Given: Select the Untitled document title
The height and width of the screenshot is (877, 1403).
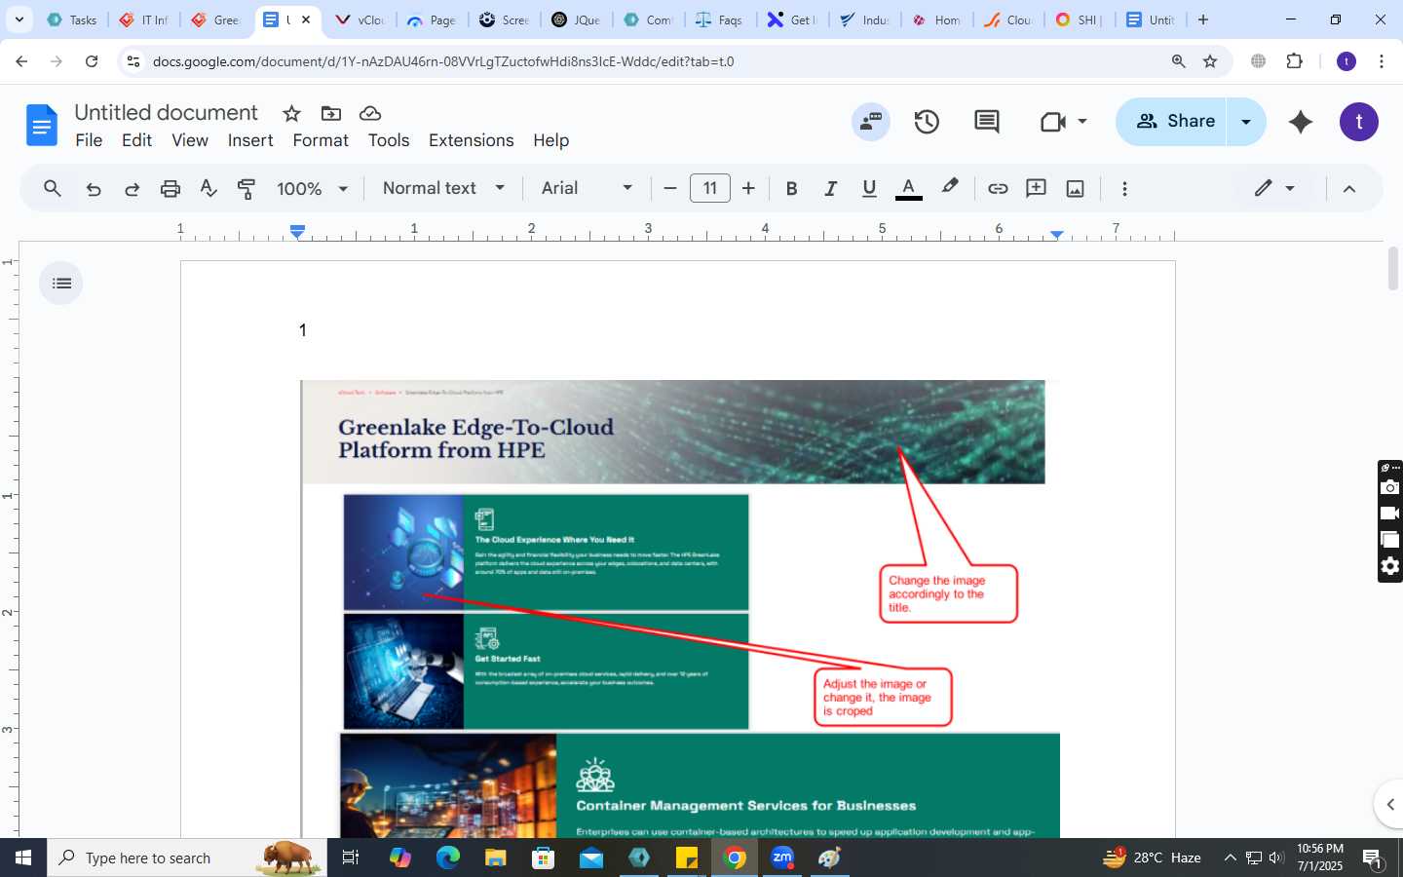Looking at the screenshot, I should (x=166, y=112).
